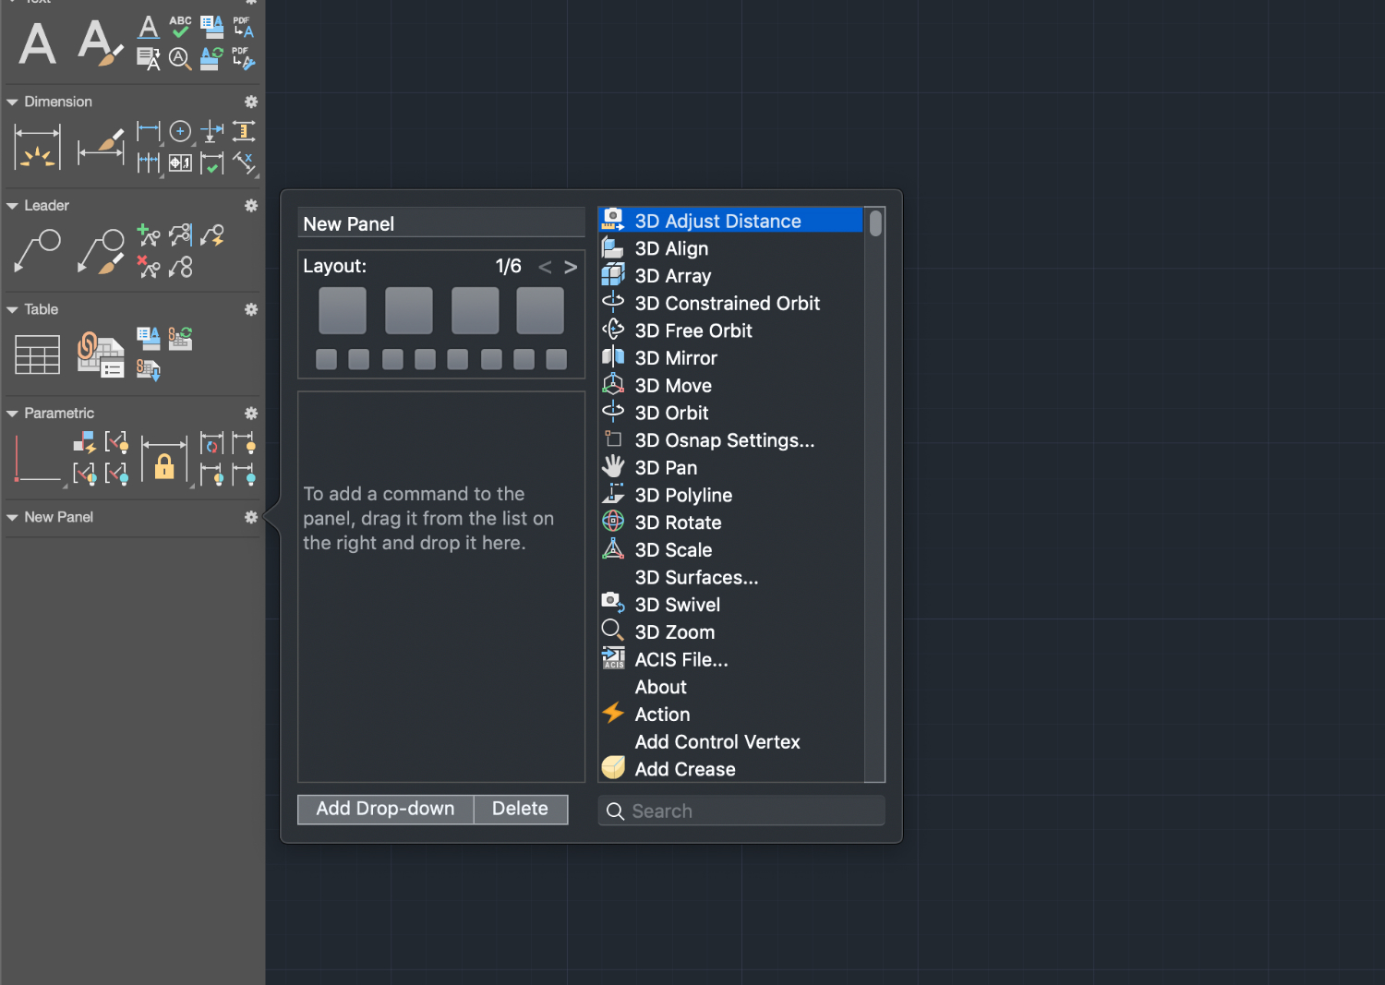This screenshot has height=985, width=1385.
Task: Click the Delete button
Action: (520, 809)
